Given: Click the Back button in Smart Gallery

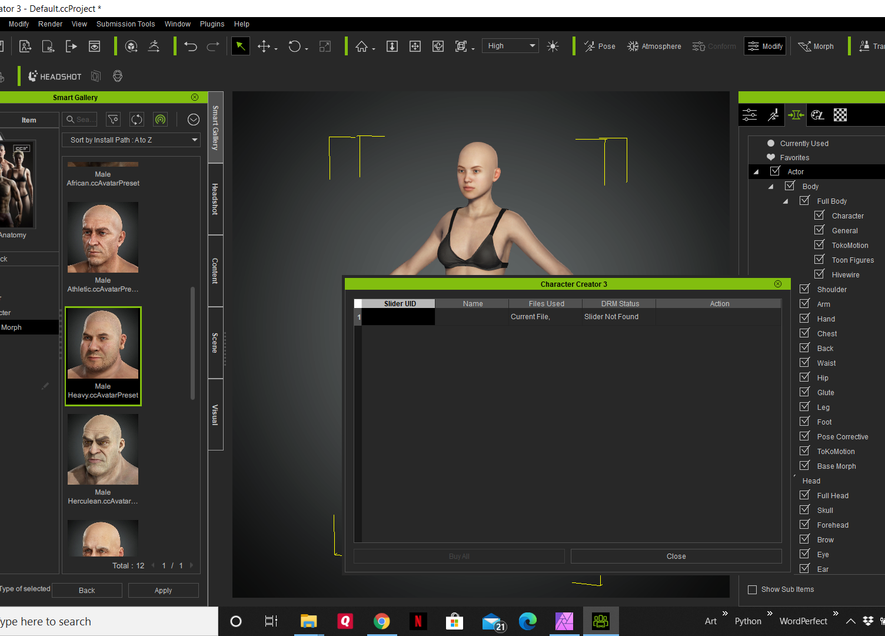Looking at the screenshot, I should click(87, 591).
